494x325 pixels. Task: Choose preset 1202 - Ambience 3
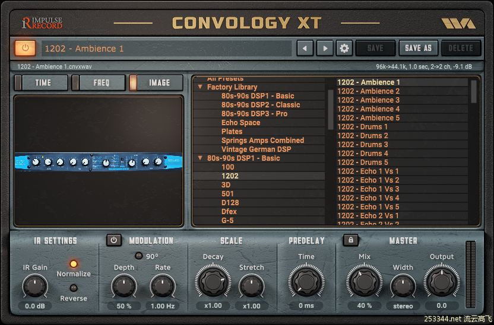[402, 100]
